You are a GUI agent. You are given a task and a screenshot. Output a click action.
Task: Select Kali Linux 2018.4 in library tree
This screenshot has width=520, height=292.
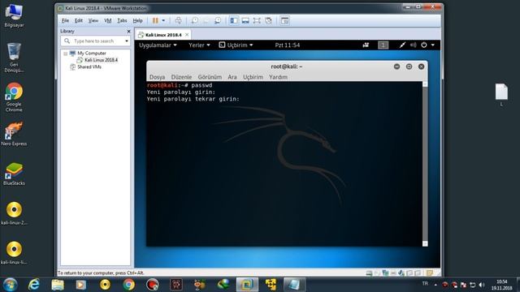point(101,60)
